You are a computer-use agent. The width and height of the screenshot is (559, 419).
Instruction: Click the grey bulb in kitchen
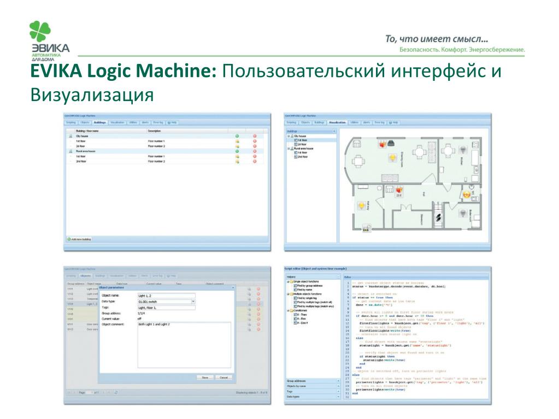pos(463,150)
